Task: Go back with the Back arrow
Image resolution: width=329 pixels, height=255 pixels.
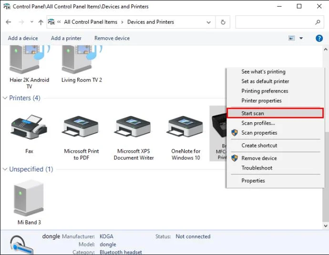Action: [9, 22]
